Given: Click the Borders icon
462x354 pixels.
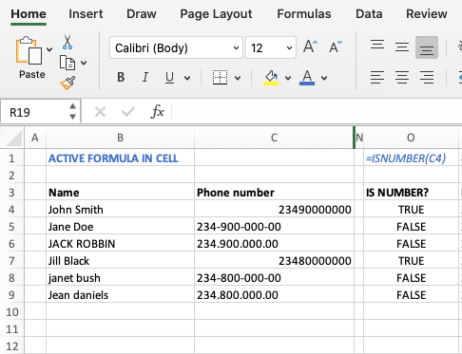Looking at the screenshot, I should pyautogui.click(x=220, y=77).
